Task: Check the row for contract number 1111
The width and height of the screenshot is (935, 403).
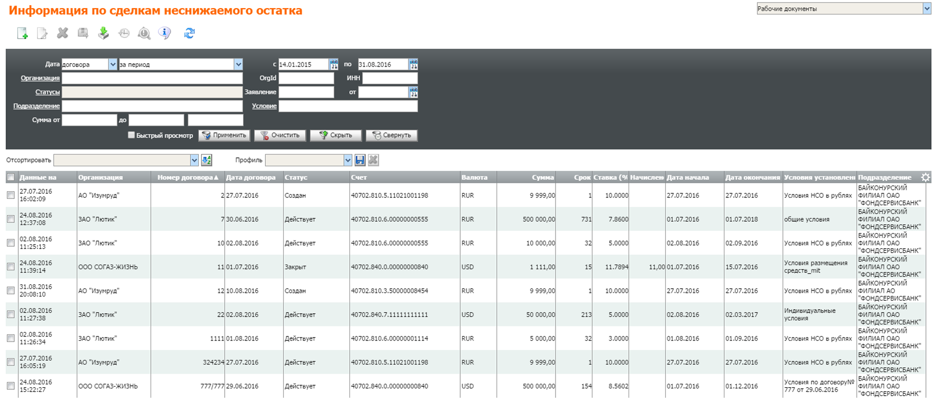Action: click(x=11, y=339)
